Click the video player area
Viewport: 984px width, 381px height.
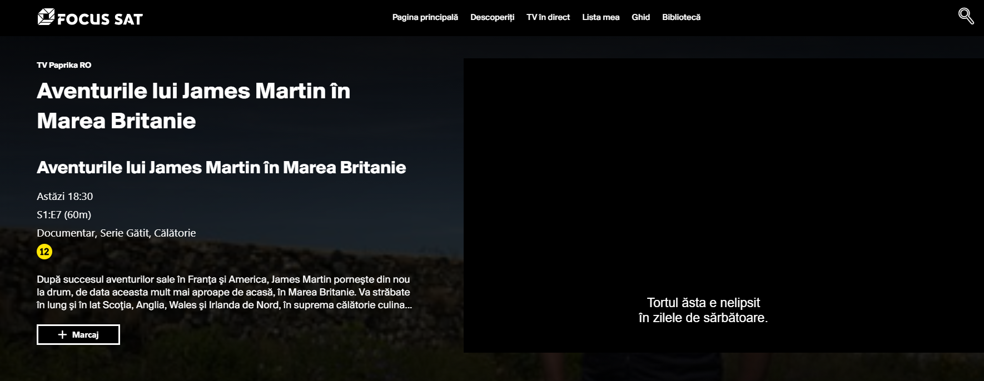[x=724, y=205]
